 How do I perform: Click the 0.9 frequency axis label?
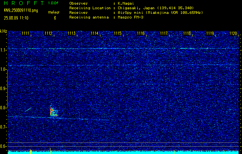click(3, 89)
